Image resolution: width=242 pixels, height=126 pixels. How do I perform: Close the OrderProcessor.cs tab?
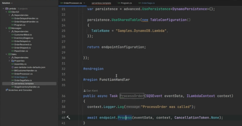(x=84, y=3)
